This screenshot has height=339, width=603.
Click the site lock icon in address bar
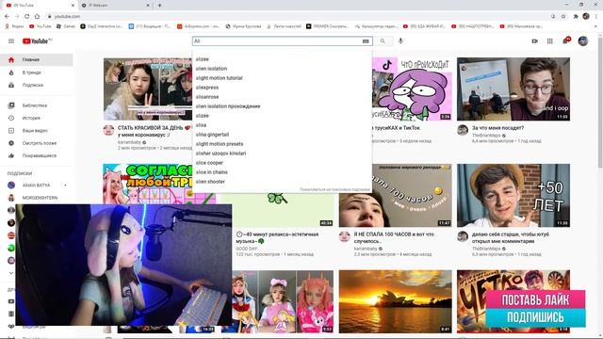49,16
